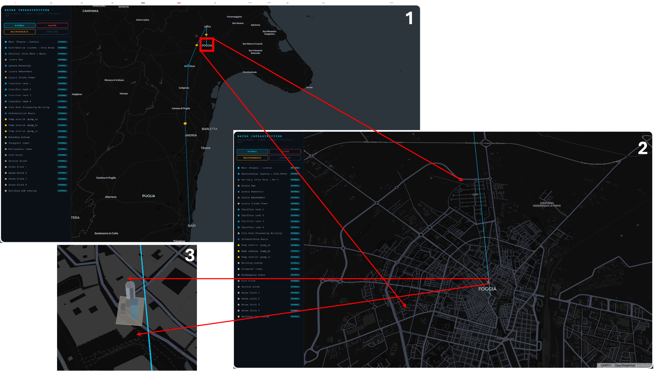Click the orange dot beside Building GLB overlay, Foggia sidebar
The image size is (660, 371).
coord(238,317)
